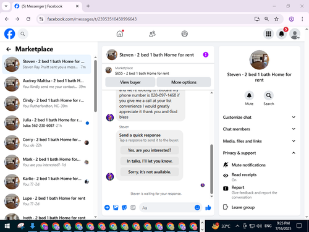Open the $655 listing link under Marketplace
Image resolution: width=309 pixels, height=232 pixels.
pos(142,73)
